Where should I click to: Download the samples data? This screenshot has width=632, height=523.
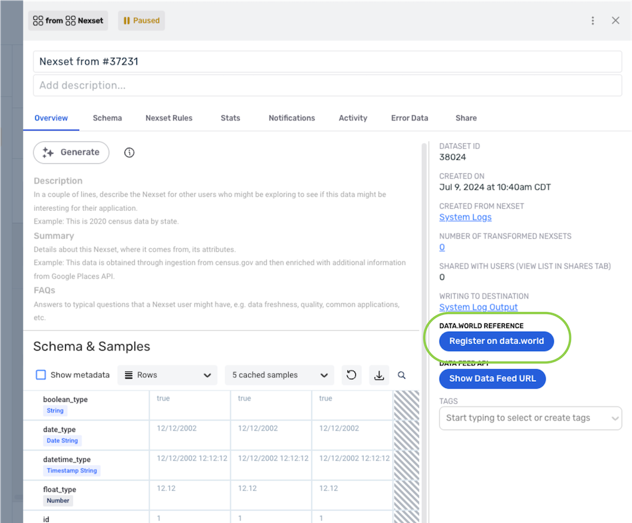point(379,375)
